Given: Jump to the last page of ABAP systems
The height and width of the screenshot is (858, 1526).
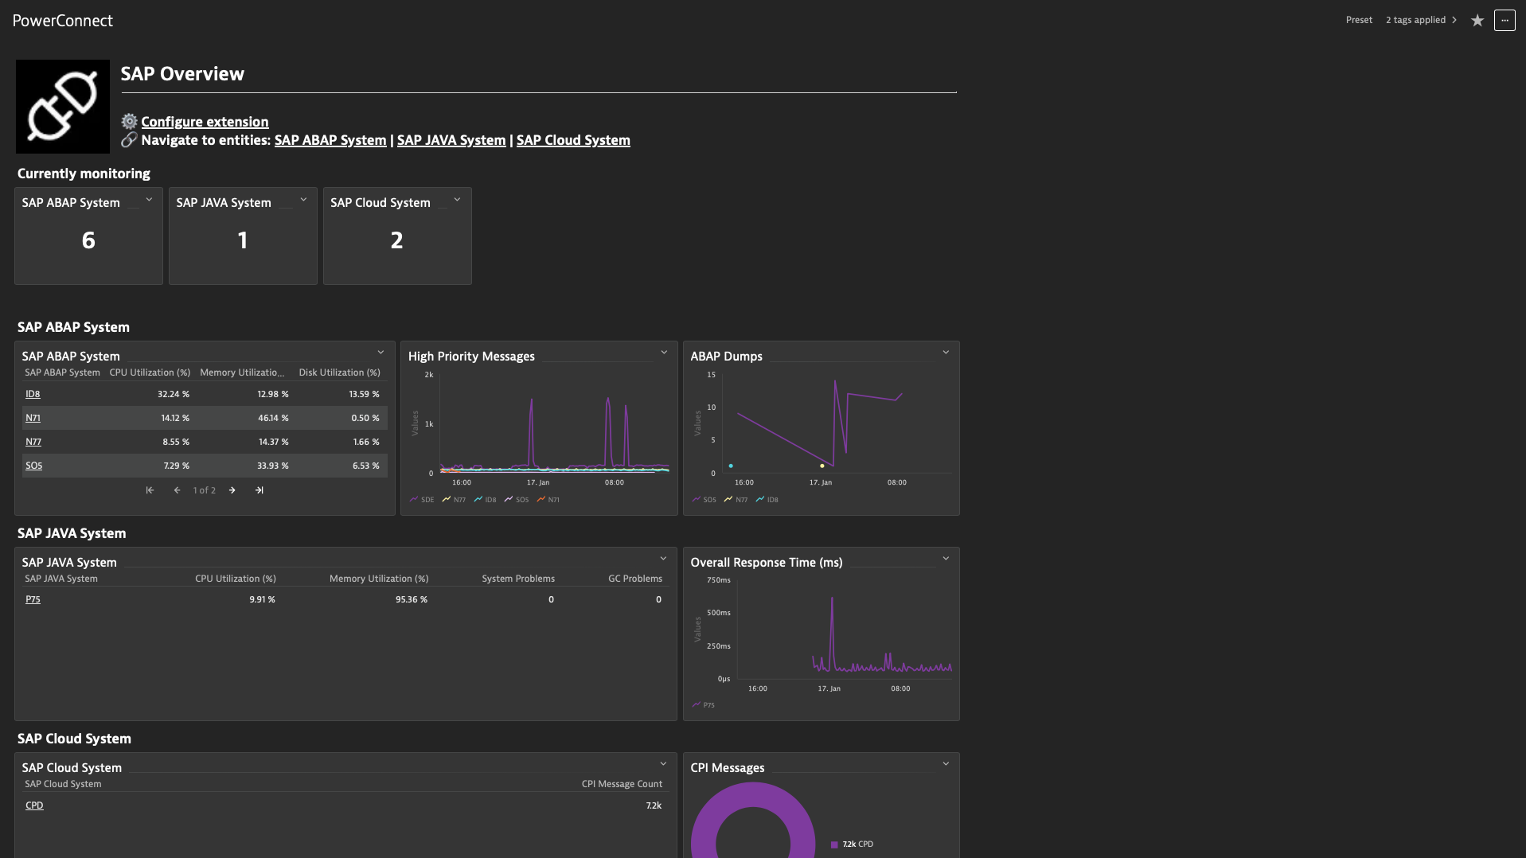Looking at the screenshot, I should coord(259,490).
